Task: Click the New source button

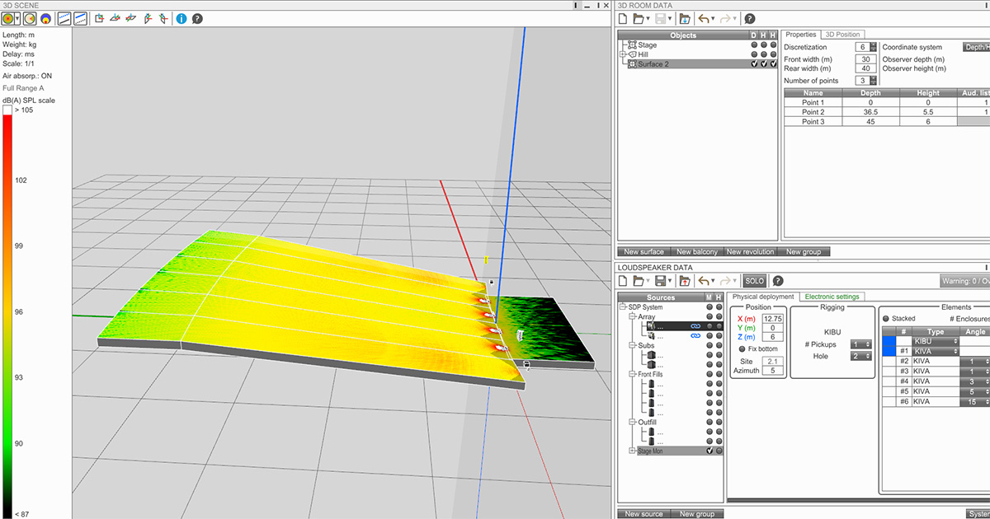Action: click(644, 514)
